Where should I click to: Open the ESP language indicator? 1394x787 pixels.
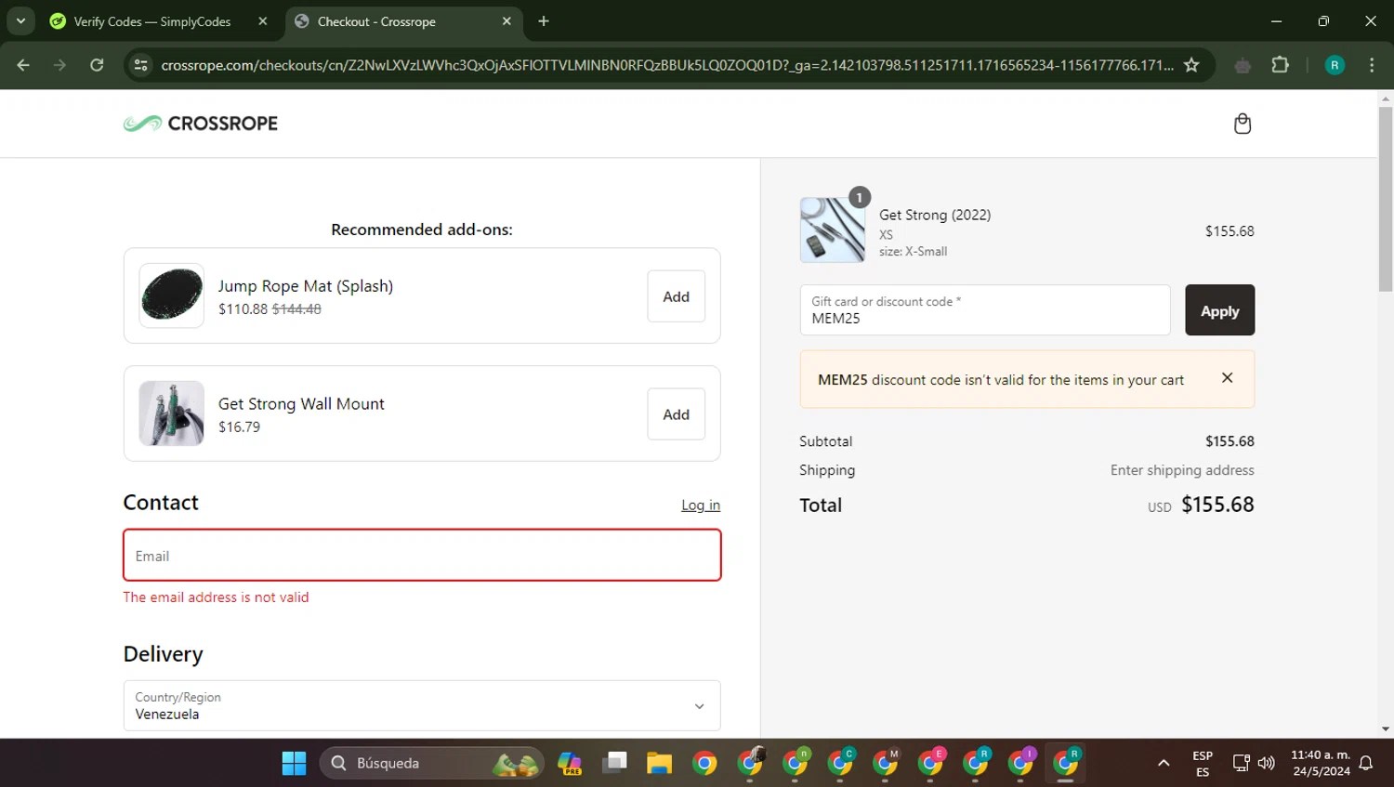[1203, 763]
